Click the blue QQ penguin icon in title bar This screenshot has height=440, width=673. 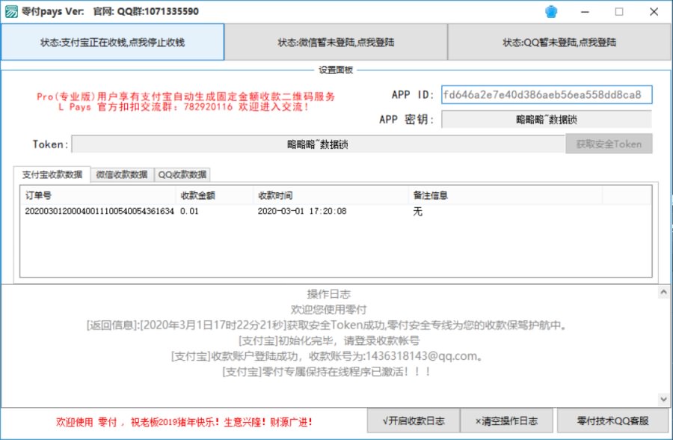551,12
